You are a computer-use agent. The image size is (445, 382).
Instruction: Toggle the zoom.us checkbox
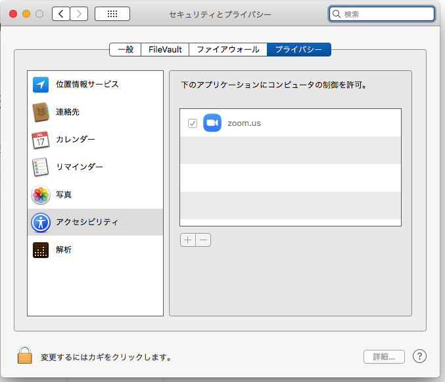(193, 123)
